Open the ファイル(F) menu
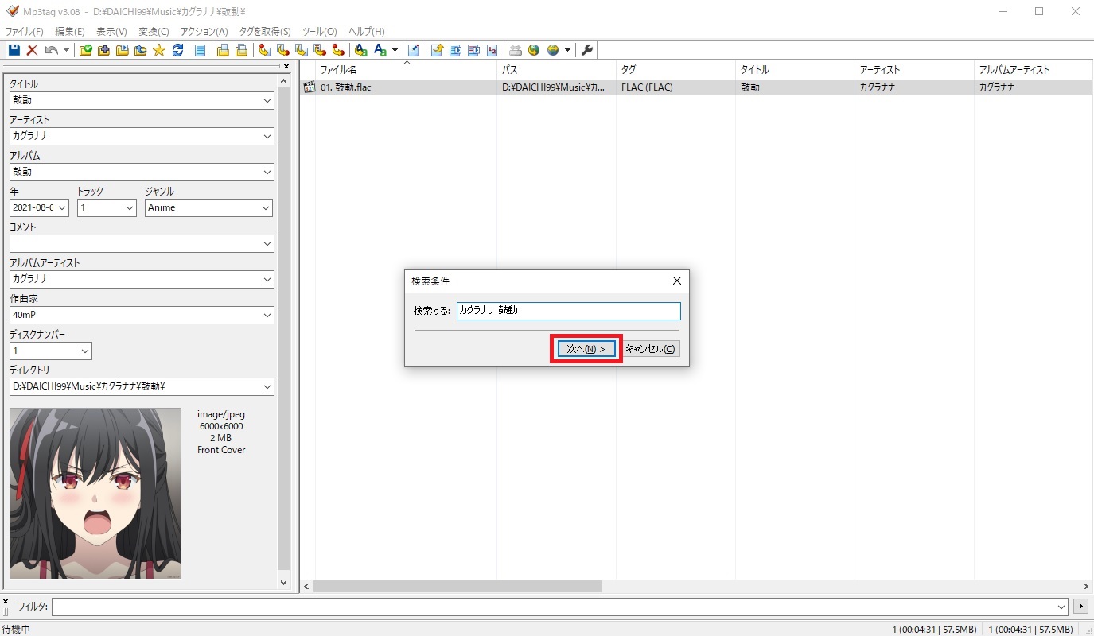This screenshot has height=636, width=1094. (24, 32)
